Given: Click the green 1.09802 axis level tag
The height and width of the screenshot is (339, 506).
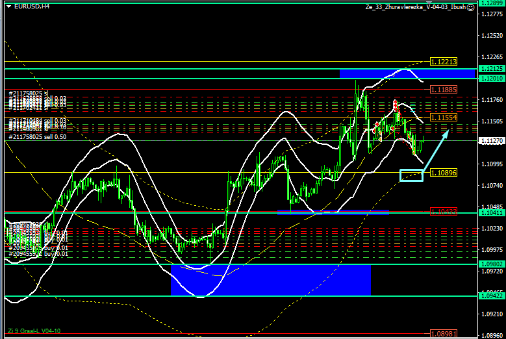Looking at the screenshot, I should pyautogui.click(x=492, y=264).
